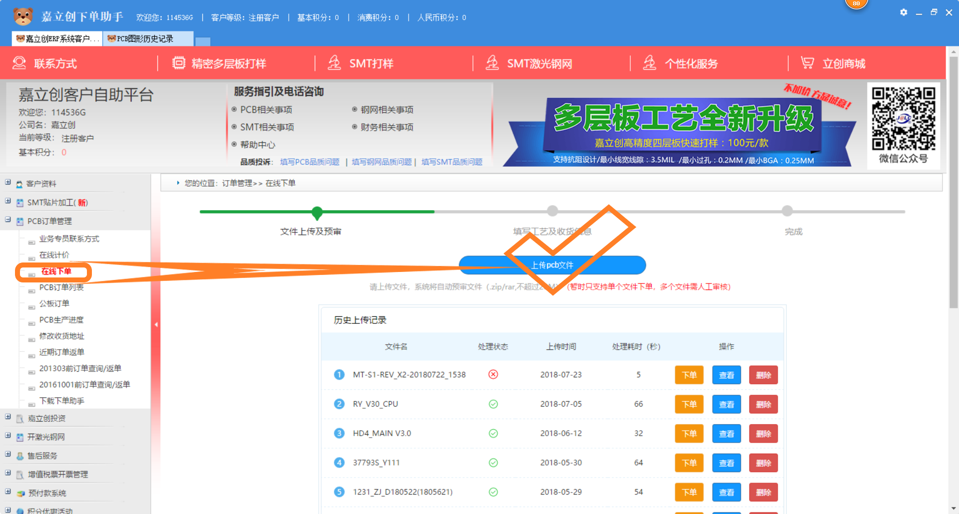Click the SMT打样 icon in red navbar

[x=334, y=63]
